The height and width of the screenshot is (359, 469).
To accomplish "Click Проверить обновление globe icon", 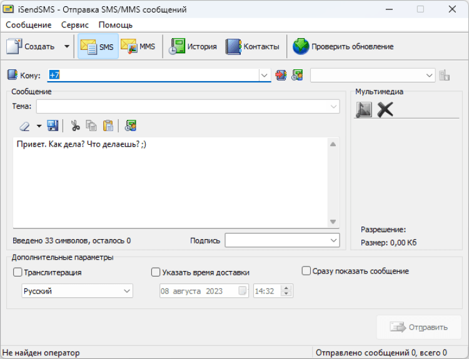I will tap(301, 46).
